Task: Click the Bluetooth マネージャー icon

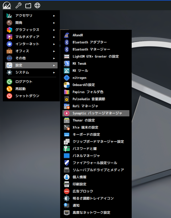Action: [67, 49]
